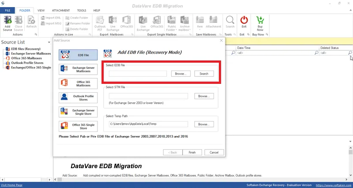Click the Item save mailboxes icon

200,23
